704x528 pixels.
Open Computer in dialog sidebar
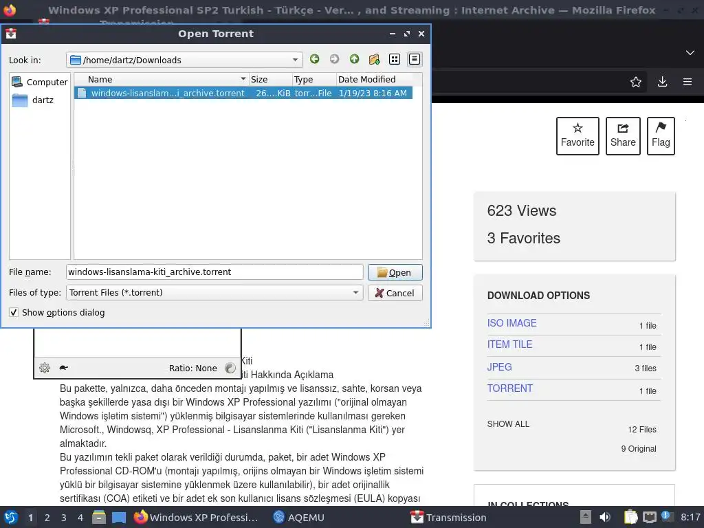point(40,82)
